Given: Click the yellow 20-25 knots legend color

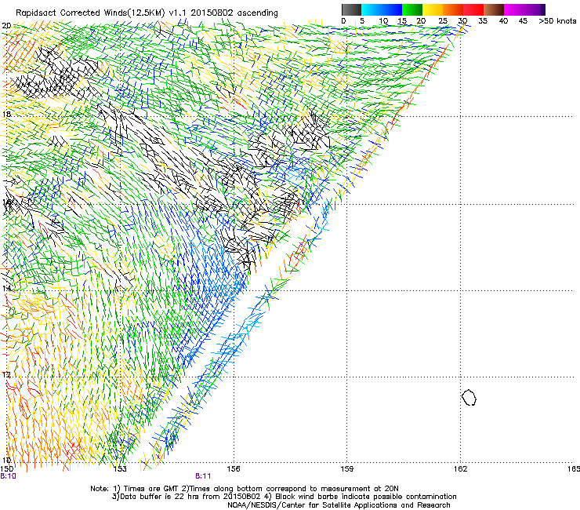Looking at the screenshot, I should coord(433,9).
